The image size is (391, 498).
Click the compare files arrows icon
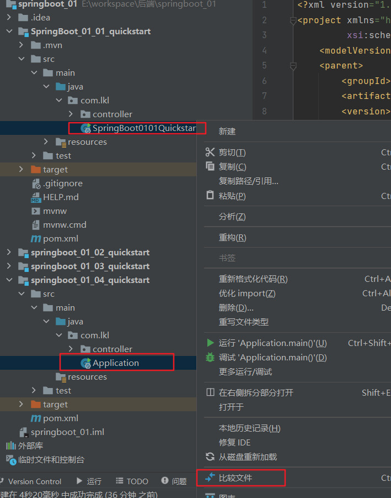click(x=210, y=477)
